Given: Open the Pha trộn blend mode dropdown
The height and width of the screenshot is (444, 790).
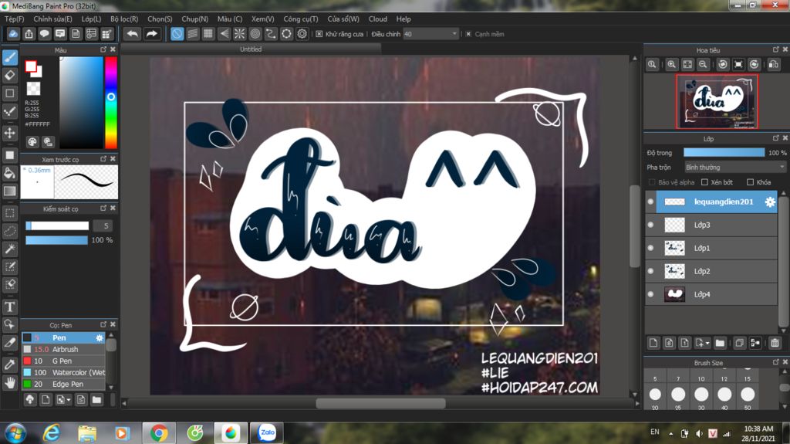Looking at the screenshot, I should click(734, 167).
